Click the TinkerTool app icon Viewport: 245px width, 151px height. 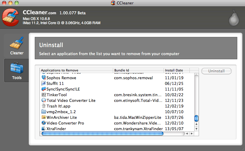click(x=44, y=95)
